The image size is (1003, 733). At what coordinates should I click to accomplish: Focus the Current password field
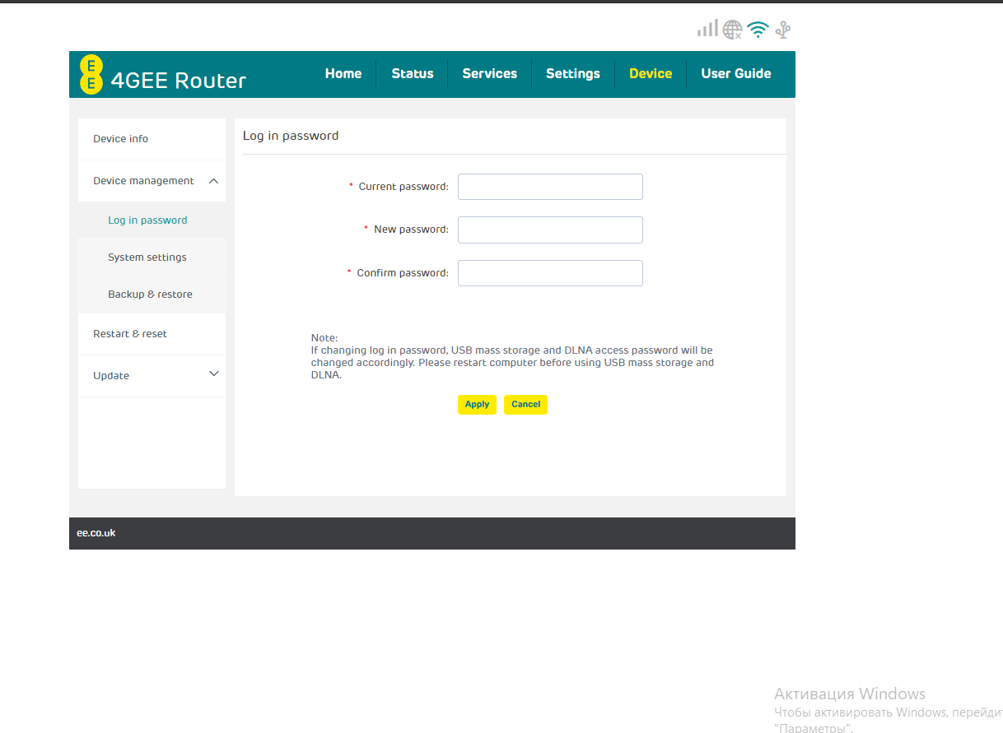[x=550, y=187]
